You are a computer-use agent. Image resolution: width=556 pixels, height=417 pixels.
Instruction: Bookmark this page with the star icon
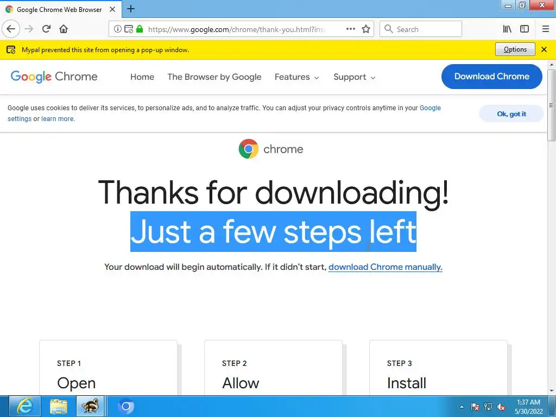(x=366, y=29)
